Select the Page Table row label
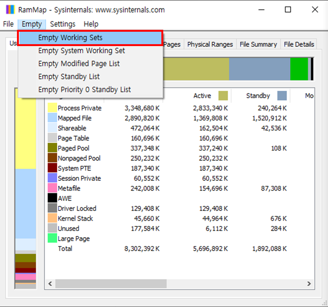The height and width of the screenshot is (307, 328). tap(74, 138)
